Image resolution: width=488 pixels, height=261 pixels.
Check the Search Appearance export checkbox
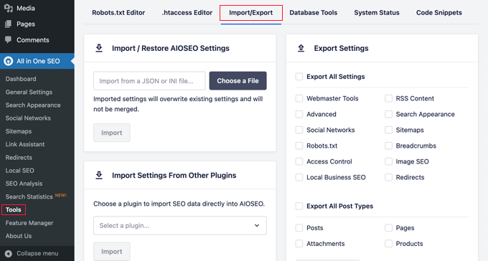coord(388,114)
